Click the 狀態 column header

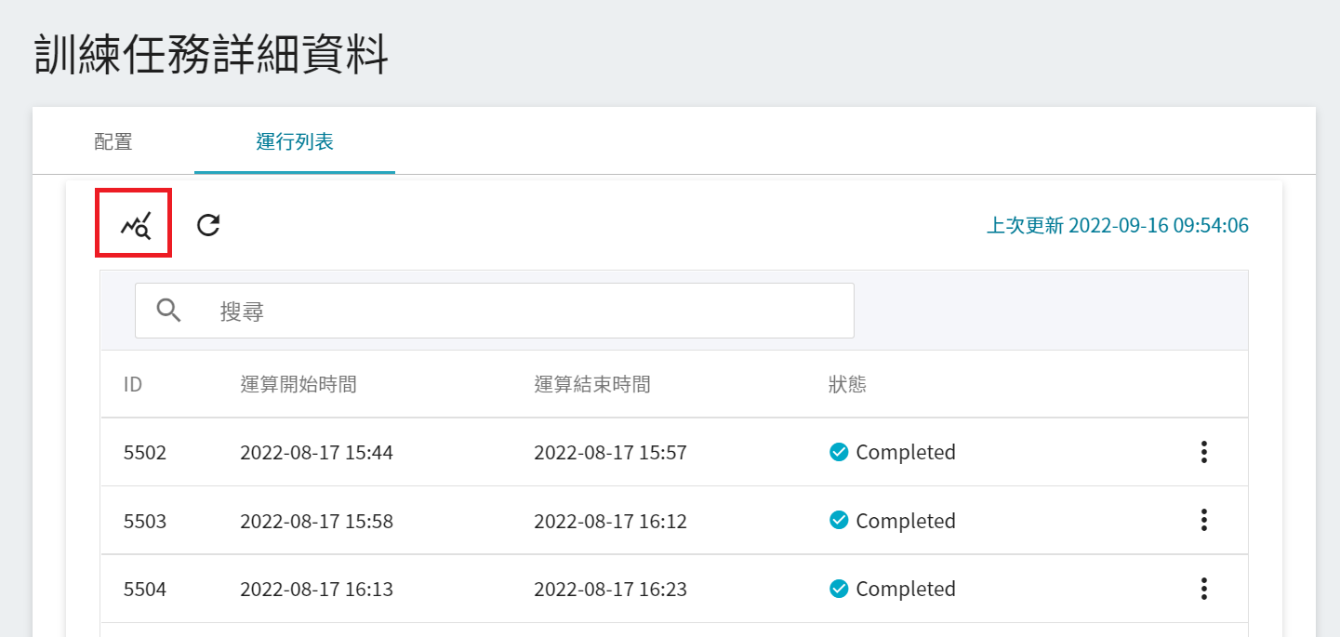[847, 384]
